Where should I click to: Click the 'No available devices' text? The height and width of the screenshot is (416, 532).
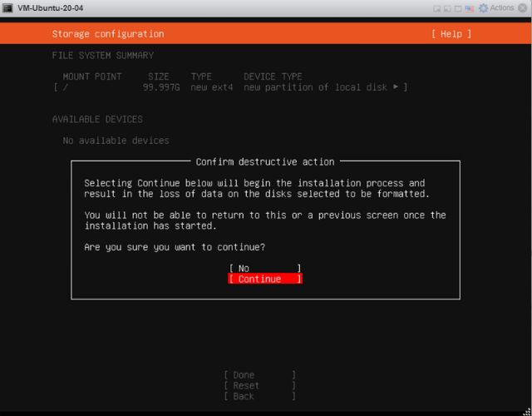[x=116, y=141]
